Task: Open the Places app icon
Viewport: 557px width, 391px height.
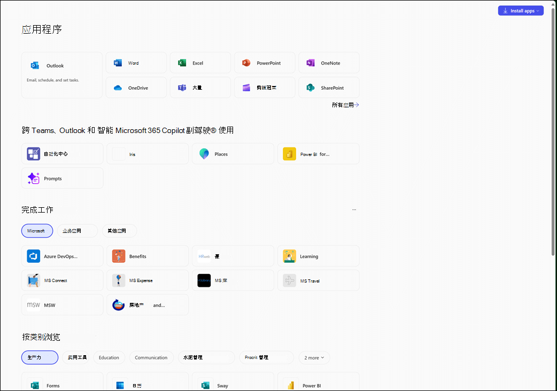Action: 204,154
